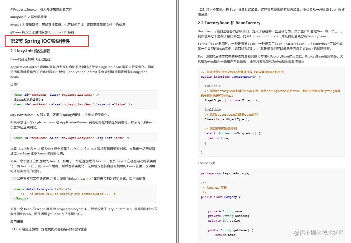Click the code line "return true;"
351x243 pixels.
coord(219,138)
